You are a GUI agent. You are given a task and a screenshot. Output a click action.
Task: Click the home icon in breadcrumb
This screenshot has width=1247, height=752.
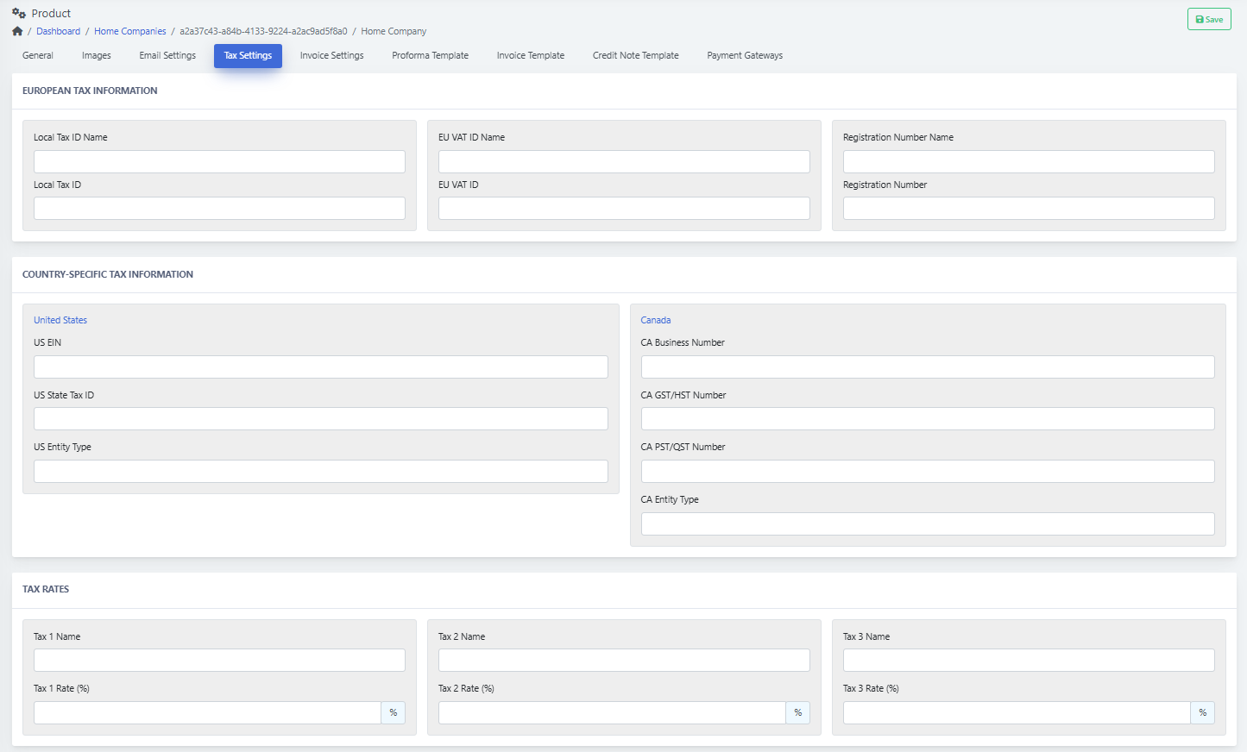click(x=17, y=31)
